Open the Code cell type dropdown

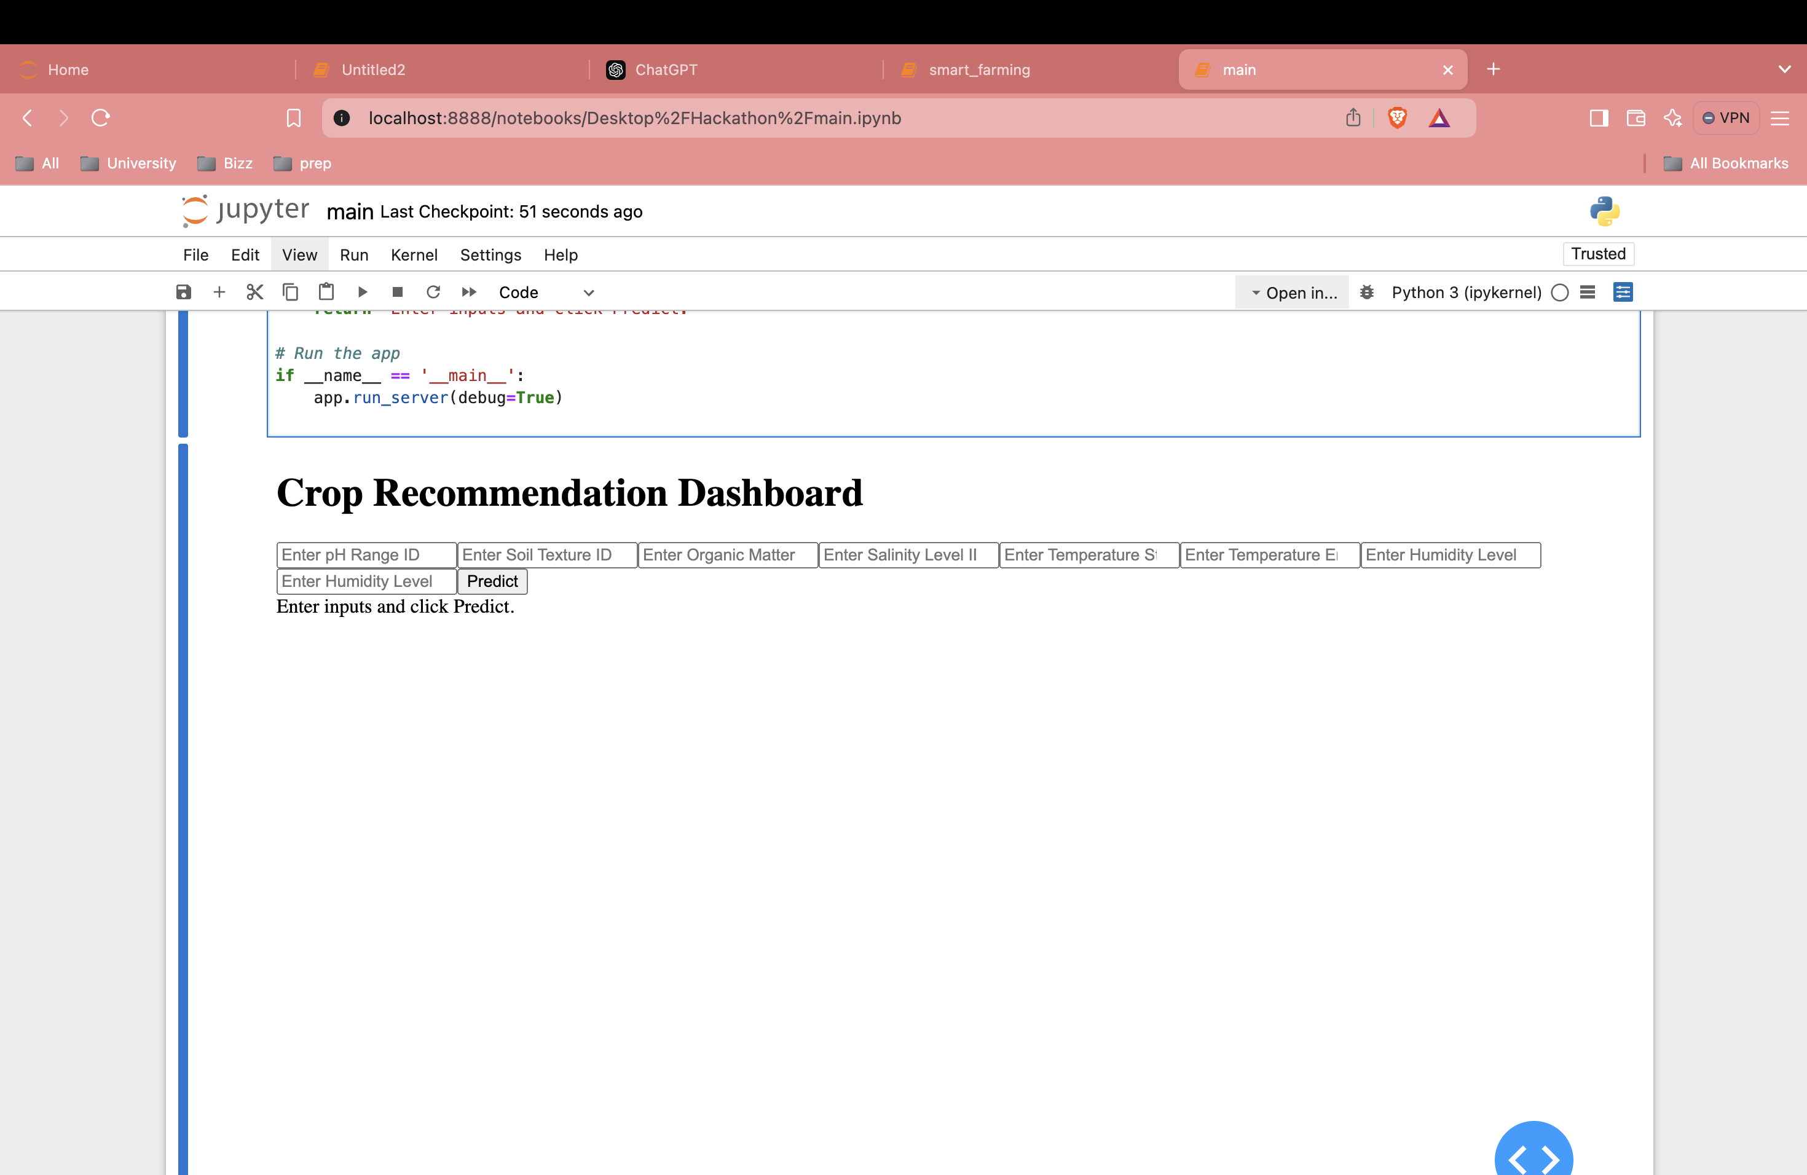(x=546, y=293)
